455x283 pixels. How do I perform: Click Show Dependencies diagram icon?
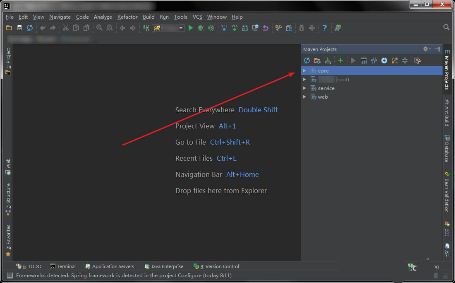(394, 60)
